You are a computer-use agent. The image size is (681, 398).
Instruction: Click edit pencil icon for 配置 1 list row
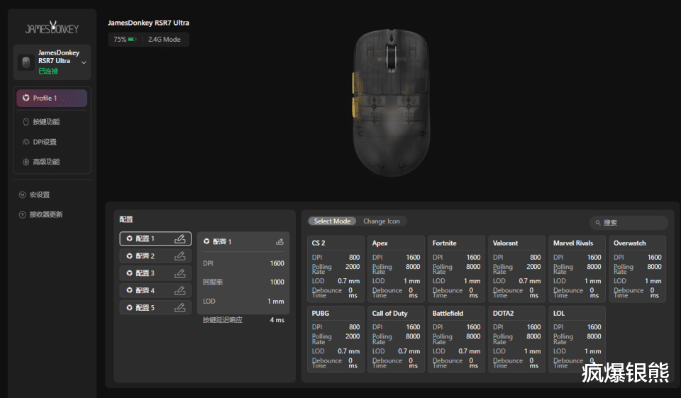(179, 238)
